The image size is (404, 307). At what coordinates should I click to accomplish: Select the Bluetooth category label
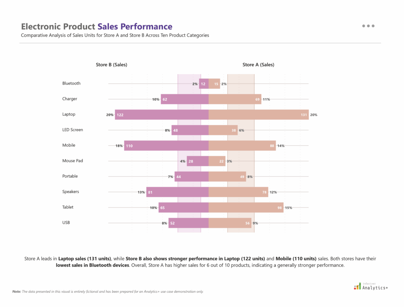(x=71, y=83)
